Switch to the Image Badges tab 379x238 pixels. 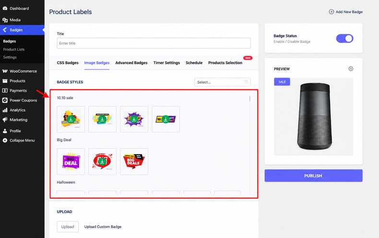[x=97, y=63]
